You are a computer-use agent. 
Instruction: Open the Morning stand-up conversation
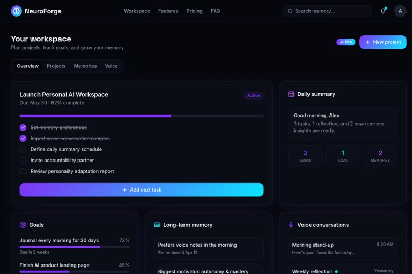pos(343,248)
